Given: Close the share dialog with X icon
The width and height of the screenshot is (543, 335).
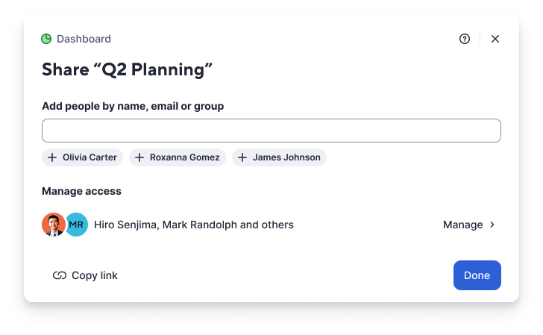Looking at the screenshot, I should click(495, 39).
